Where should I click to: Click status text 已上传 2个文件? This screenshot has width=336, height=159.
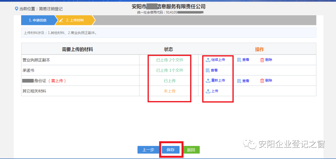170,60
